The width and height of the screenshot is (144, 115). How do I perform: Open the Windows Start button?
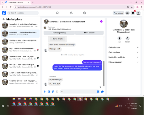[x=3, y=106]
